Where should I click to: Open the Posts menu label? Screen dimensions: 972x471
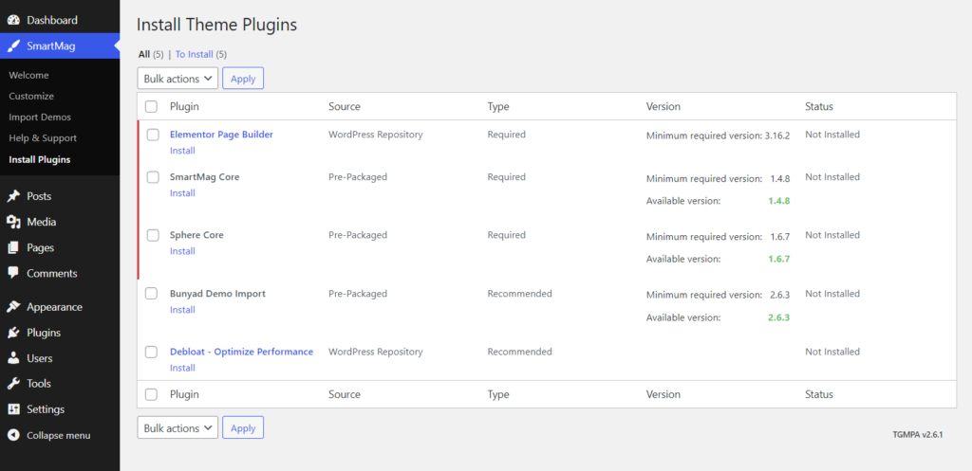click(39, 196)
